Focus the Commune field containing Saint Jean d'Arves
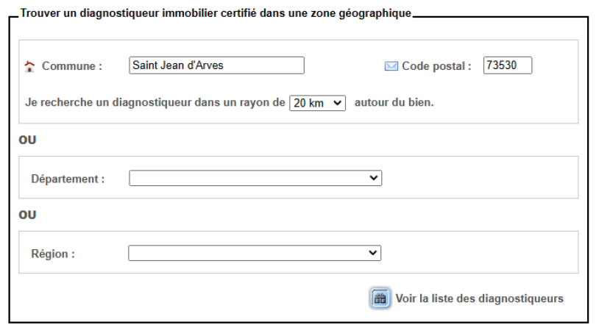This screenshot has height=336, width=599. pos(216,65)
